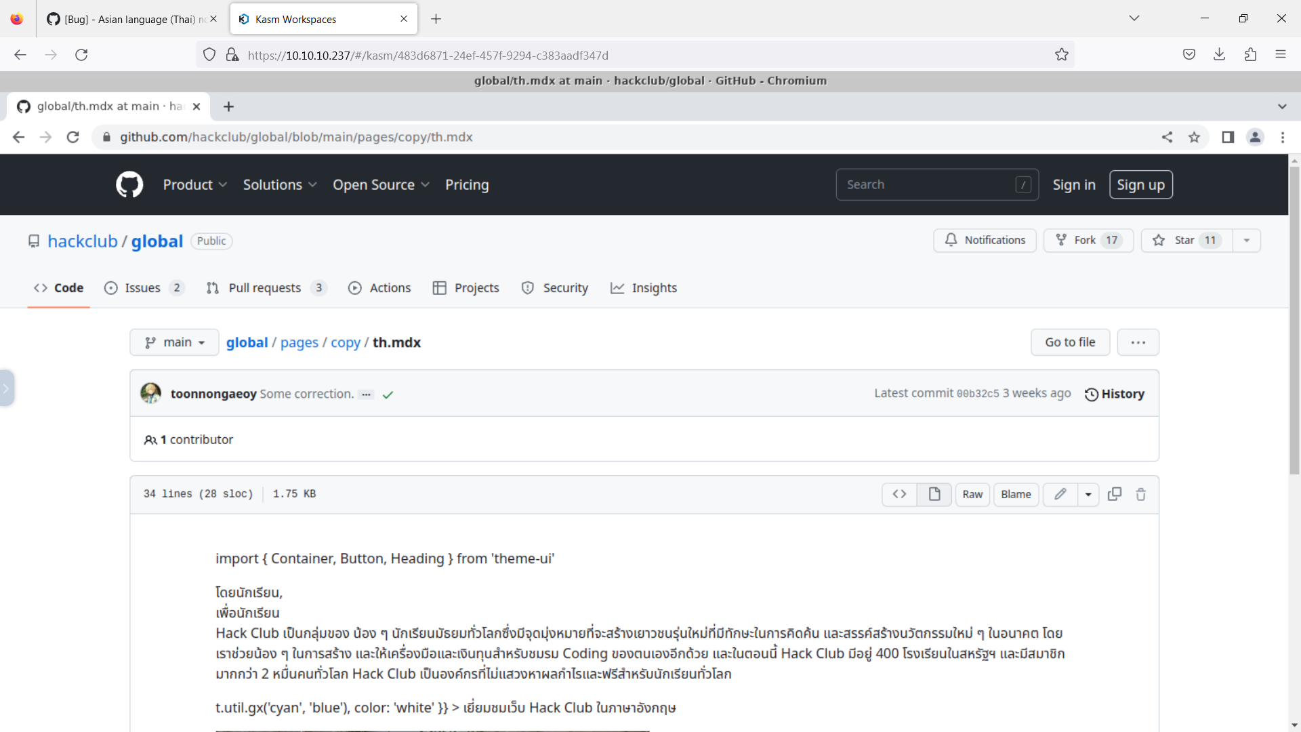Screen dimensions: 1301x732
Task: Select the source code view icon
Action: tap(899, 494)
